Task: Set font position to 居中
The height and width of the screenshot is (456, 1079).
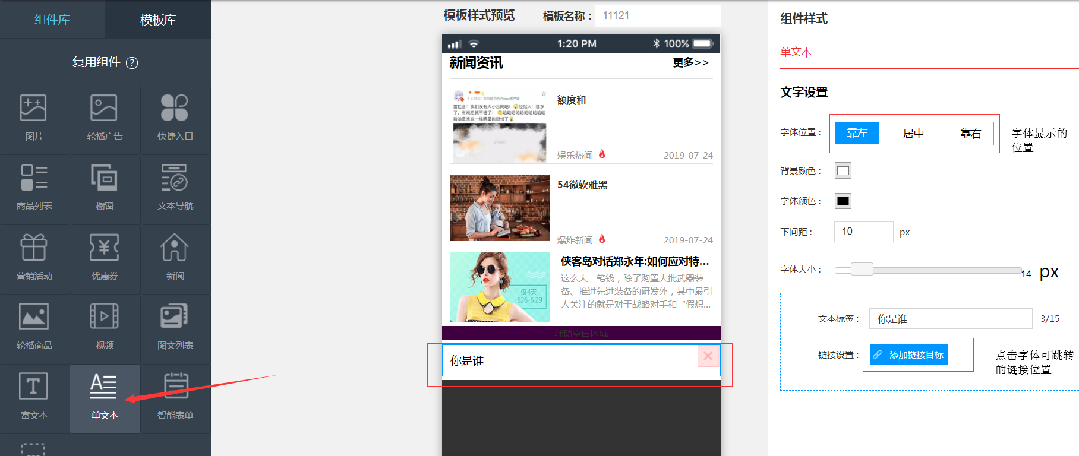Action: tap(913, 134)
